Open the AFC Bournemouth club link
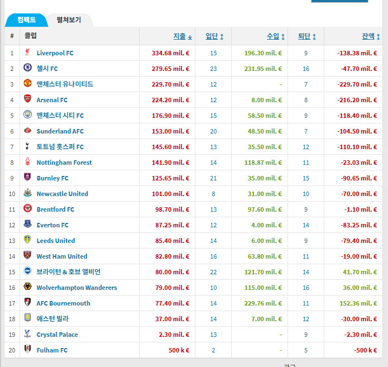 click(63, 303)
